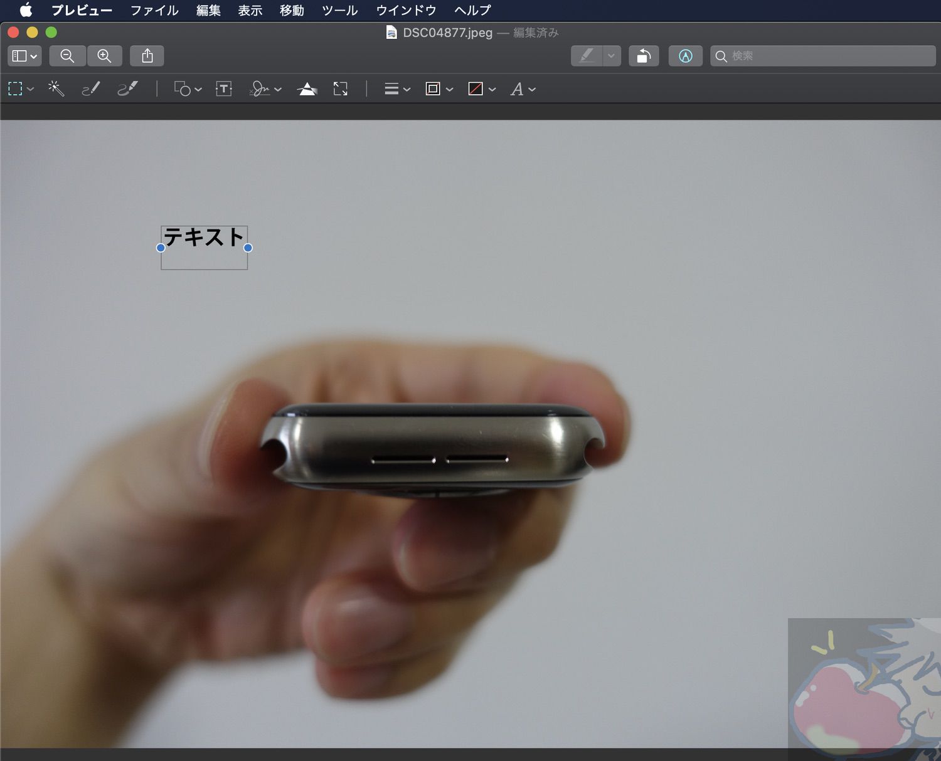Click the left handle of text box
This screenshot has width=941, height=761.
[x=161, y=248]
